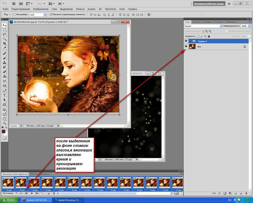
Task: Toggle the Автовыбор checkbox
Action: (x=15, y=14)
